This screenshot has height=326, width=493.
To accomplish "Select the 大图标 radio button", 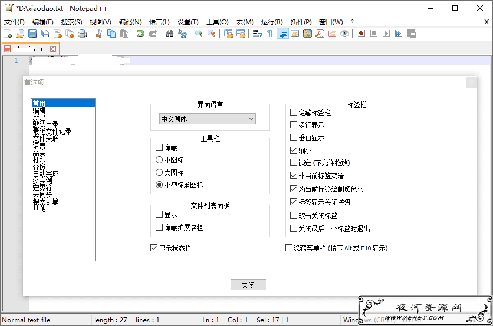I will pos(160,172).
